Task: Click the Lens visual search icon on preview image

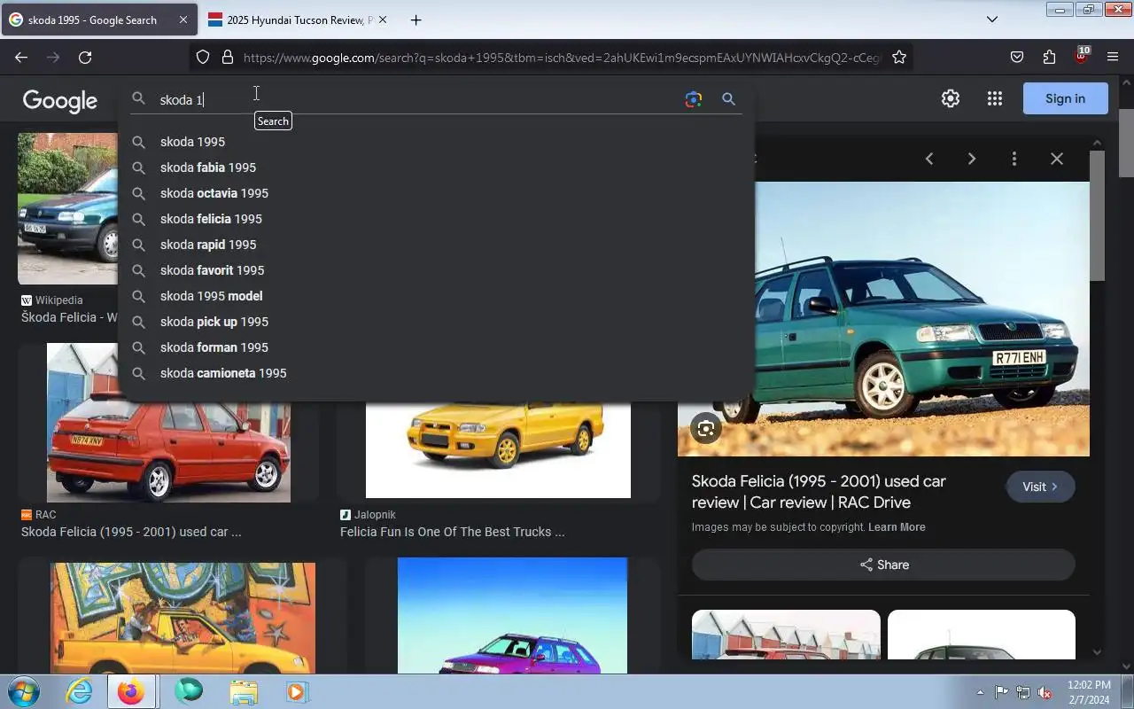Action: (706, 429)
